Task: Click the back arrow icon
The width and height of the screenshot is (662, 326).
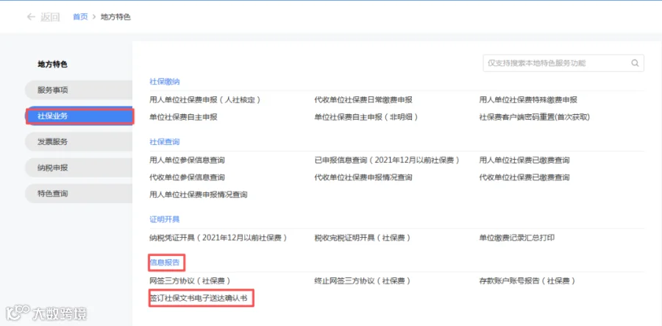Action: click(30, 17)
